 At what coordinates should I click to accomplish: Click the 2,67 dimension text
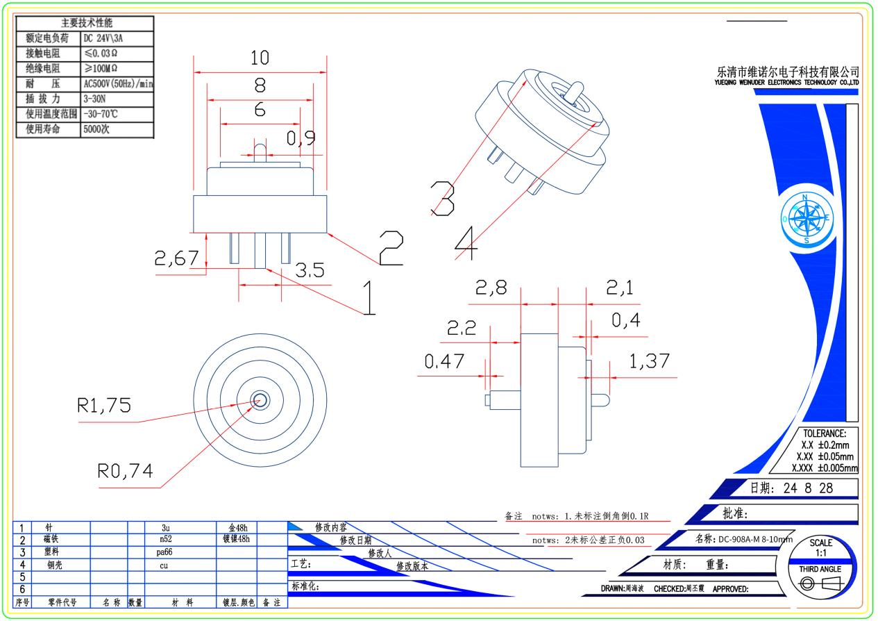(x=176, y=257)
